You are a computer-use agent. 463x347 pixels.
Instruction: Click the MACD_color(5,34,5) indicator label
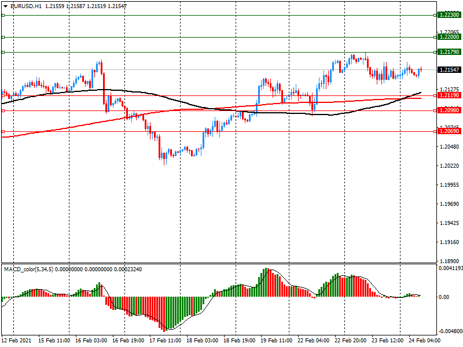[29, 270]
